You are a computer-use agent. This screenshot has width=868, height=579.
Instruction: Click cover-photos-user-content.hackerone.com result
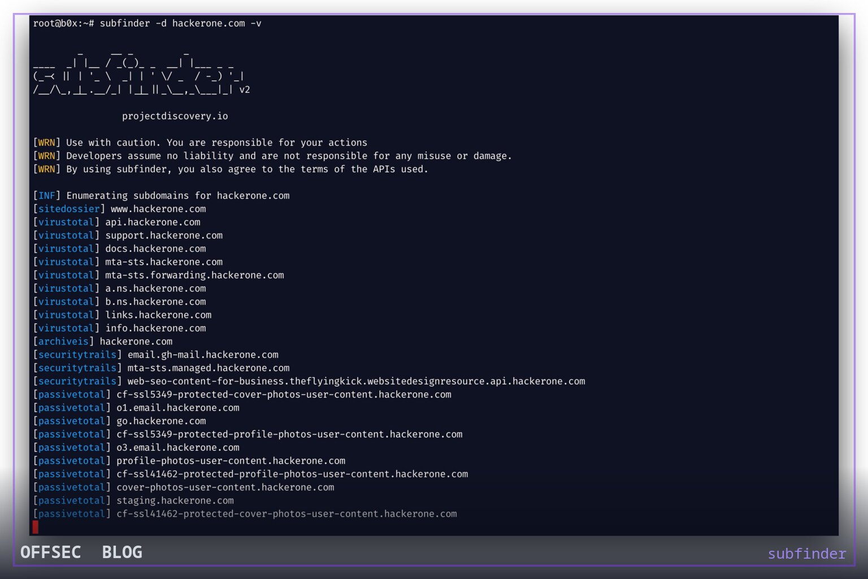(x=225, y=487)
